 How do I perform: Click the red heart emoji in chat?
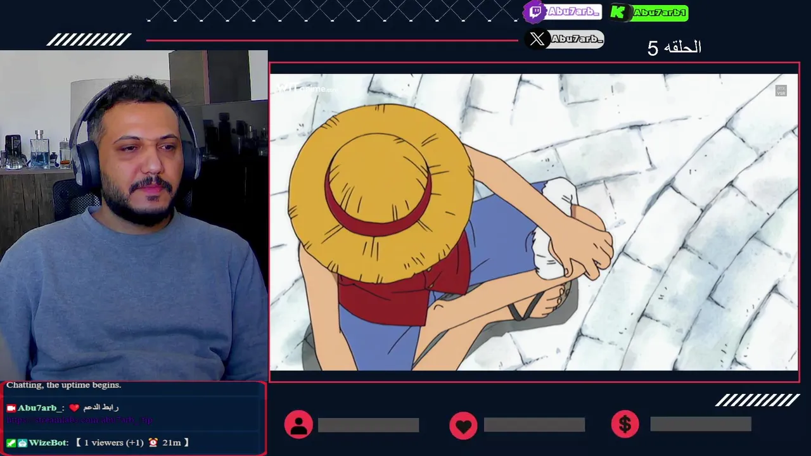click(74, 408)
